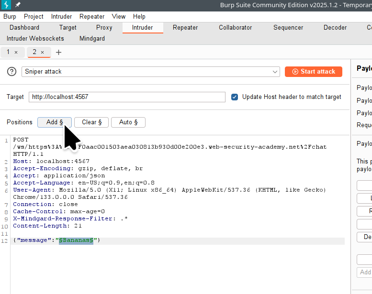This screenshot has height=294, width=372.
Task: Click the Content-Length: 21 header line
Action: [x=47, y=226]
